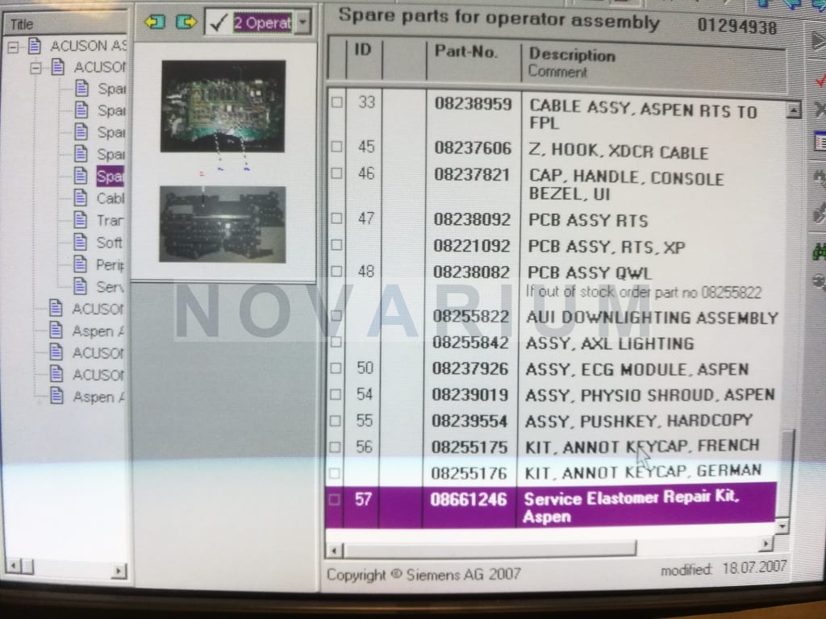
Task: Click AUI DOWNLIGHTING ASSEMBLY description
Action: pyautogui.click(x=652, y=318)
